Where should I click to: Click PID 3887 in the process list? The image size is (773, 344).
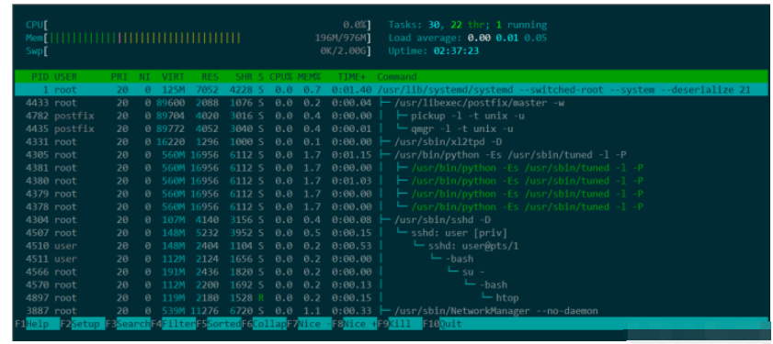pyautogui.click(x=38, y=311)
